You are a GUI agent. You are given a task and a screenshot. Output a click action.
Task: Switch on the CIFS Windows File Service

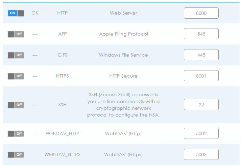click(16, 55)
